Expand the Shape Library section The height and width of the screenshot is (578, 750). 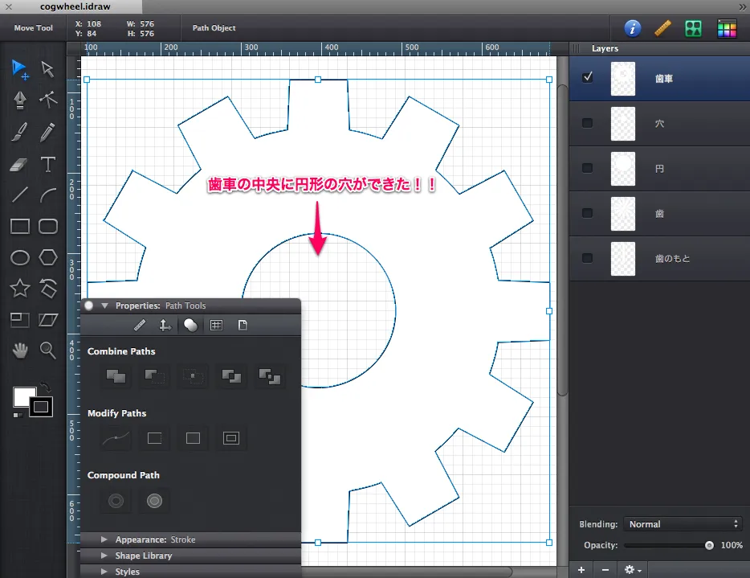[x=104, y=555]
